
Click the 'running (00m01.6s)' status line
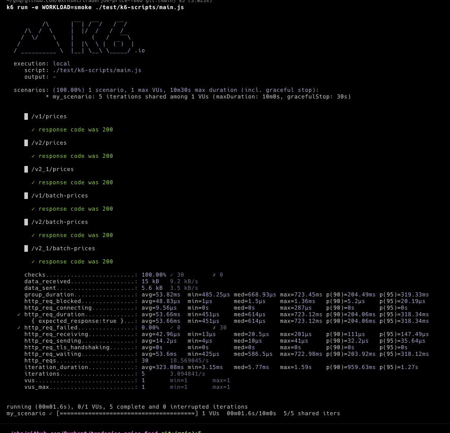(x=127, y=407)
